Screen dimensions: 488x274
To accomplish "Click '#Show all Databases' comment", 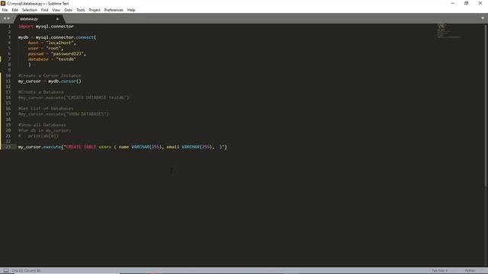I will tap(42, 125).
